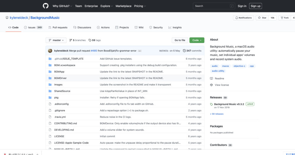Select the Code tab

13,28
